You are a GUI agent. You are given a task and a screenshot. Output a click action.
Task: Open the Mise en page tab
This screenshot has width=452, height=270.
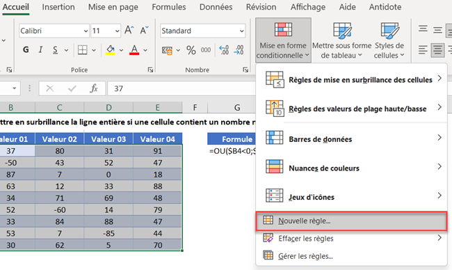pyautogui.click(x=113, y=7)
